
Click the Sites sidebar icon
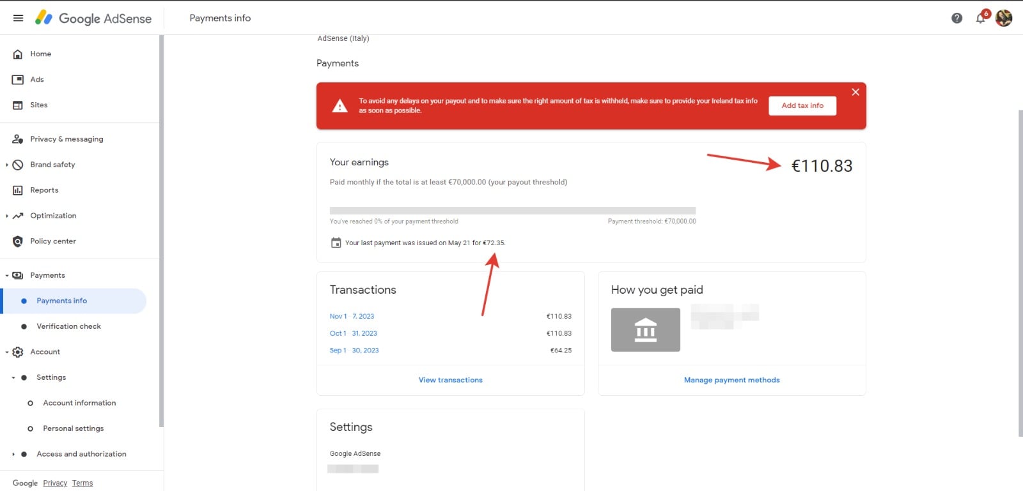coord(18,105)
